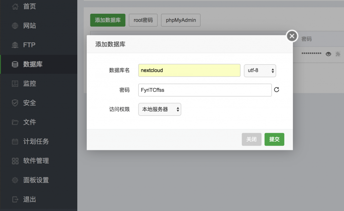Viewport: 344px width, 211px height.
Task: Click the folder icon beside 文件
Action: click(x=15, y=122)
